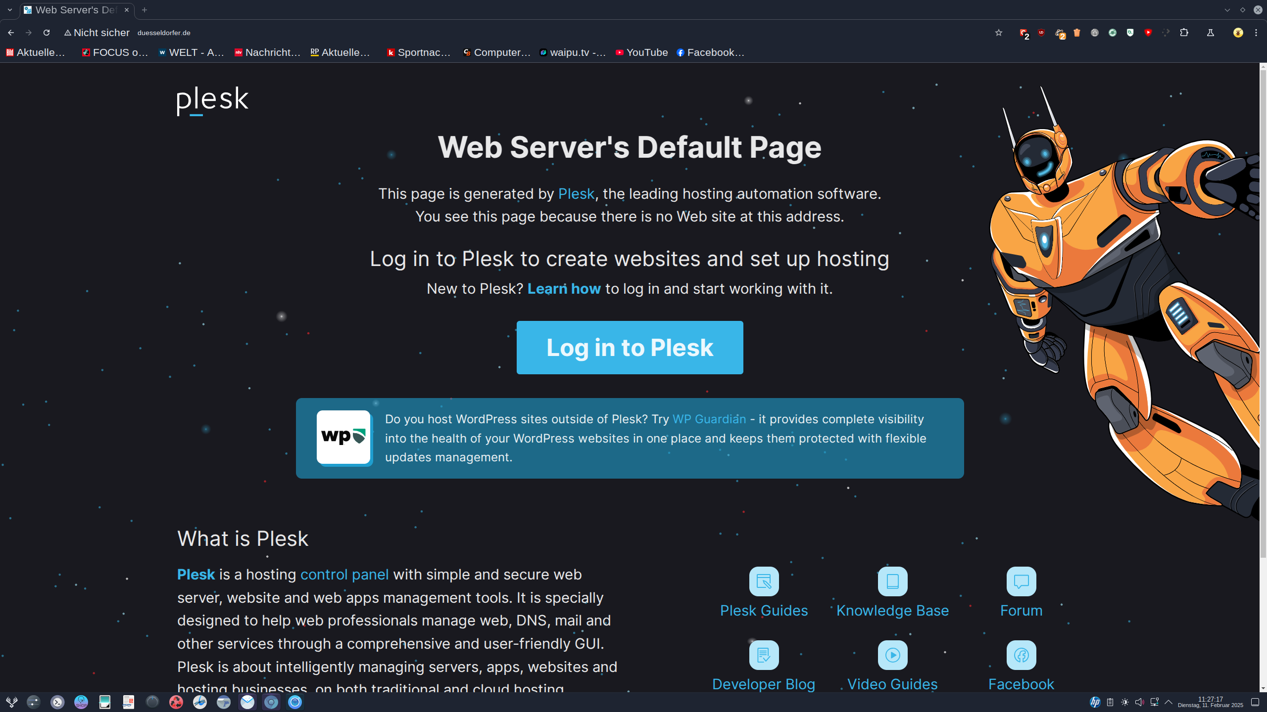The height and width of the screenshot is (712, 1267).
Task: Open the Video Guides play icon
Action: [x=892, y=655]
